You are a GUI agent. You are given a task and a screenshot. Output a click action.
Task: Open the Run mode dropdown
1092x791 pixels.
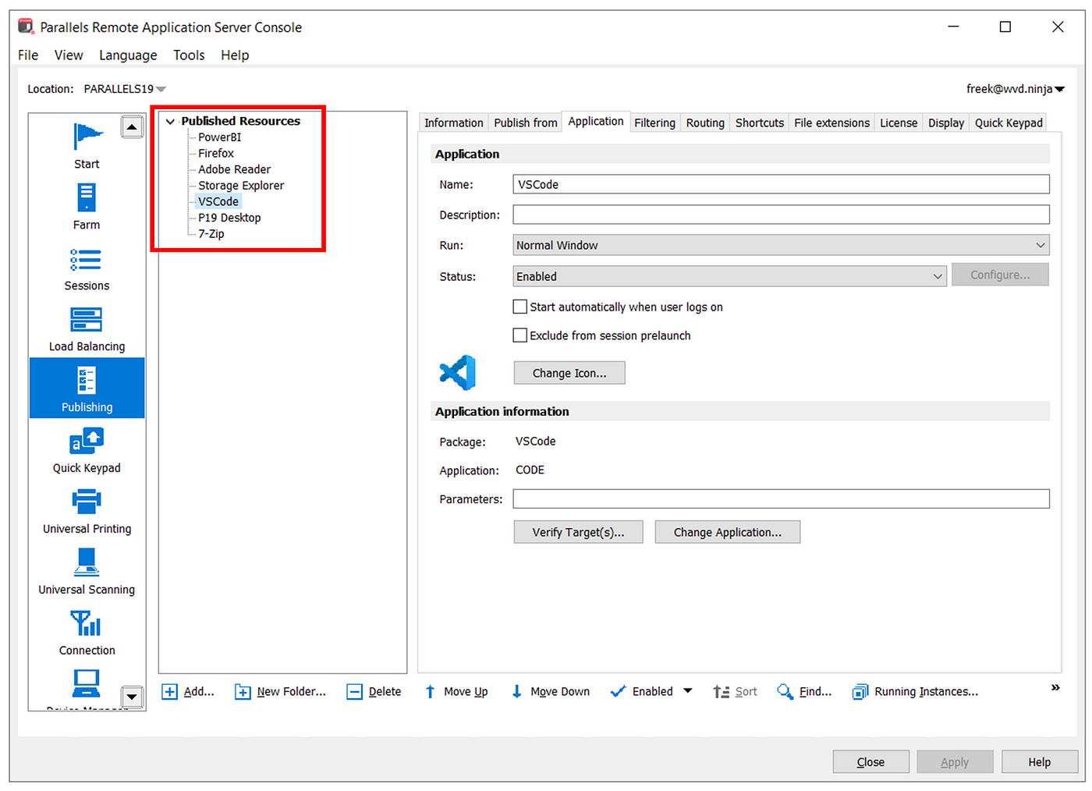[x=781, y=245]
